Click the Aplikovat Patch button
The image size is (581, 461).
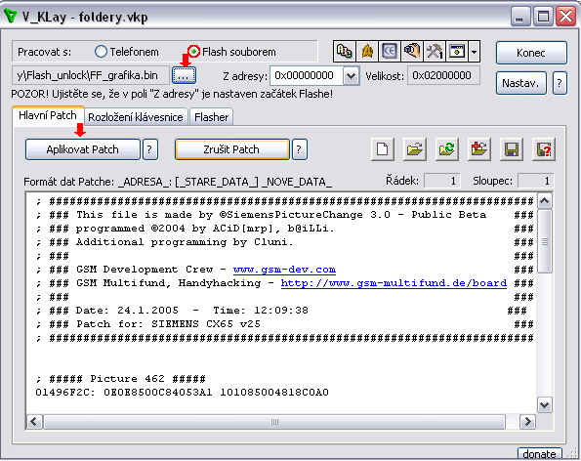[x=83, y=149]
